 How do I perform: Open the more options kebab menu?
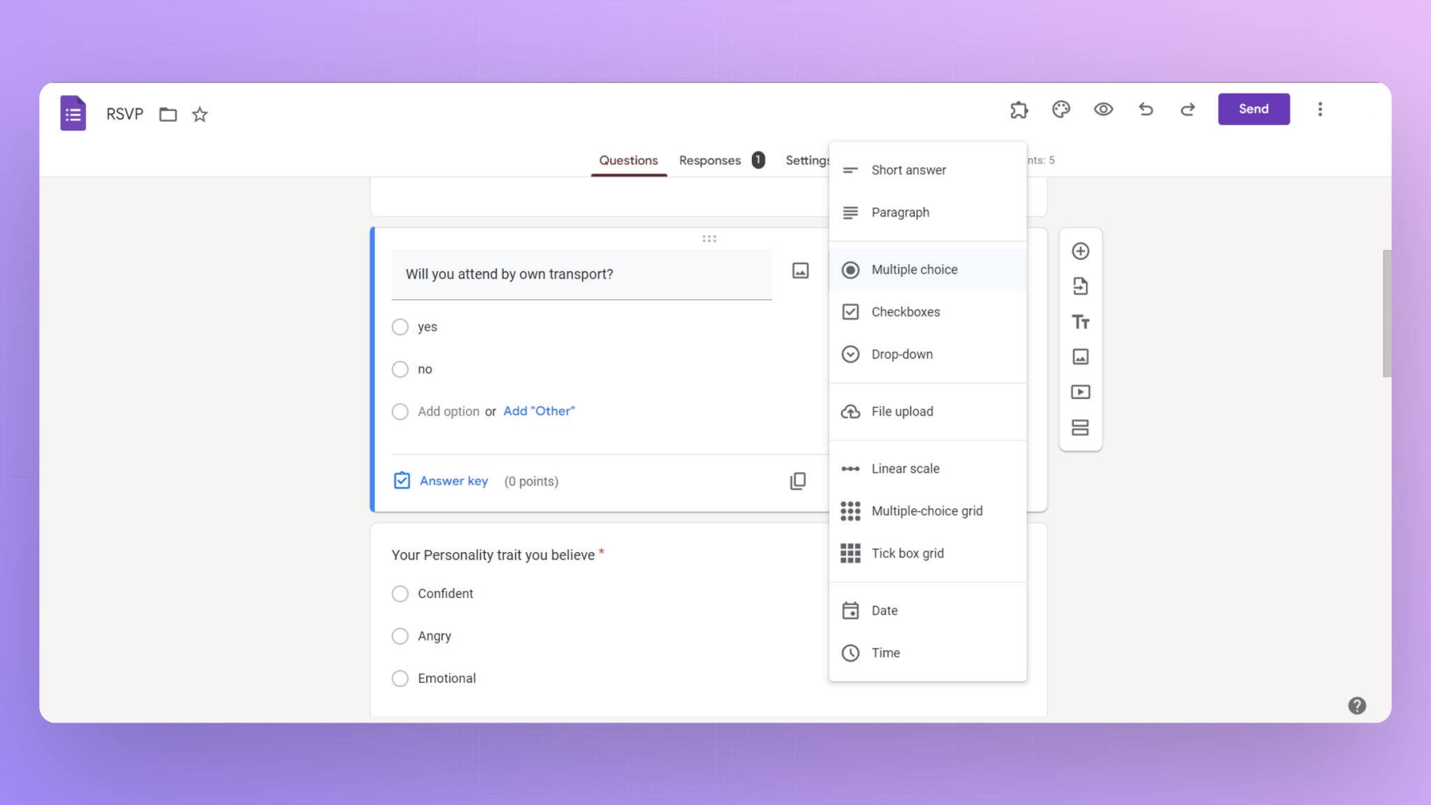[1320, 109]
